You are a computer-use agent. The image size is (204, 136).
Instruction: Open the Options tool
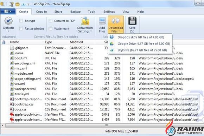point(8,25)
